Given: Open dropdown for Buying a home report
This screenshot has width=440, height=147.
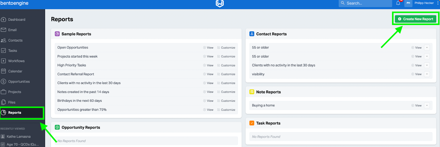Looking at the screenshot, I should click(427, 105).
